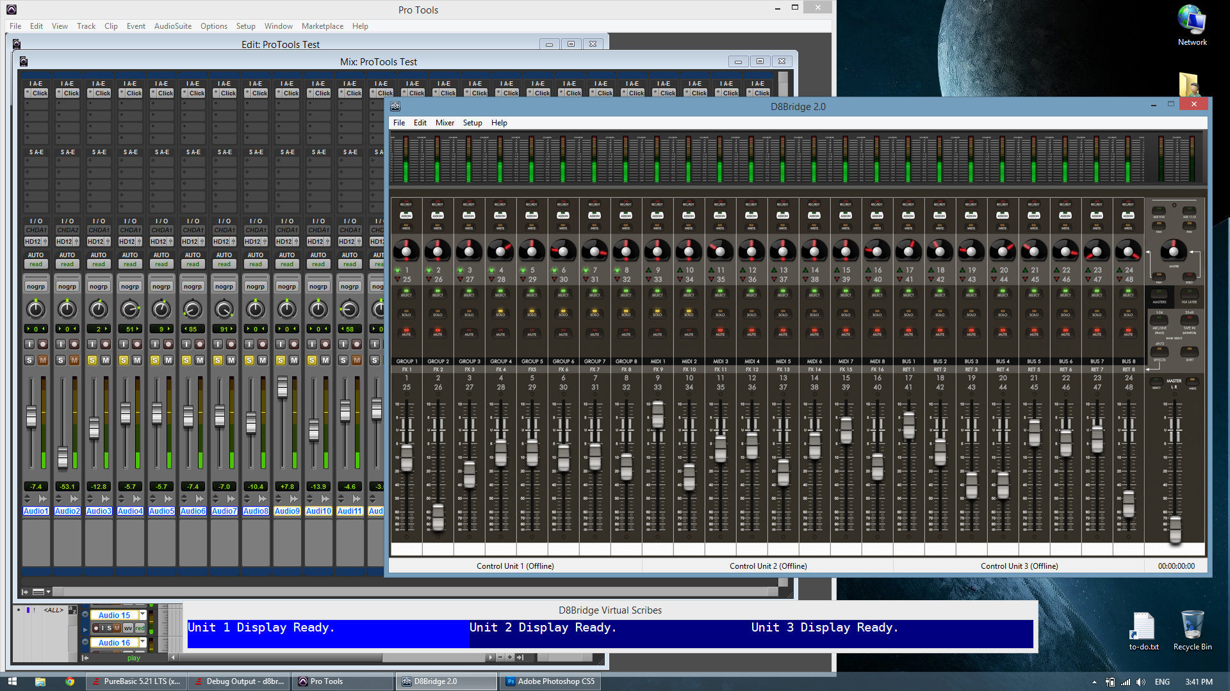Image resolution: width=1230 pixels, height=691 pixels.
Task: Toggle MUTE on D8Bridge channel 1
Action: click(406, 333)
